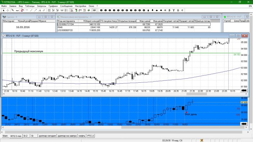Open the question mark help menu
Screen dimensions: 253x142
point(97,6)
